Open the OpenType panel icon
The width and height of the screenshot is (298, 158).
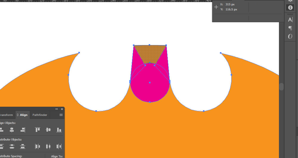[x=290, y=36]
